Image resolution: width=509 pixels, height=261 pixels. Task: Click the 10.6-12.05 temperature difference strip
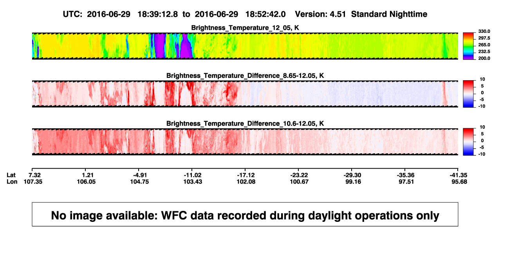coord(245,141)
